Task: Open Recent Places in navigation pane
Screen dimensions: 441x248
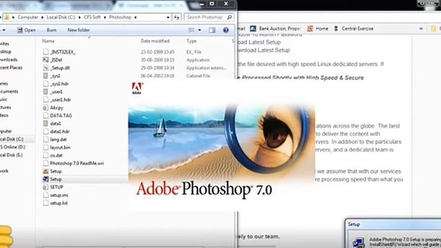Action: tap(11, 68)
